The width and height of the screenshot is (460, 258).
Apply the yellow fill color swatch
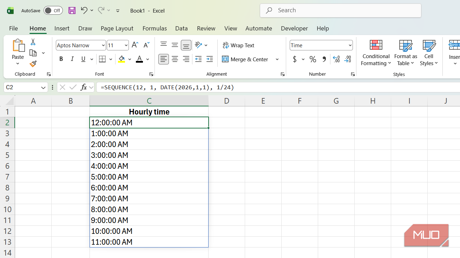click(121, 59)
